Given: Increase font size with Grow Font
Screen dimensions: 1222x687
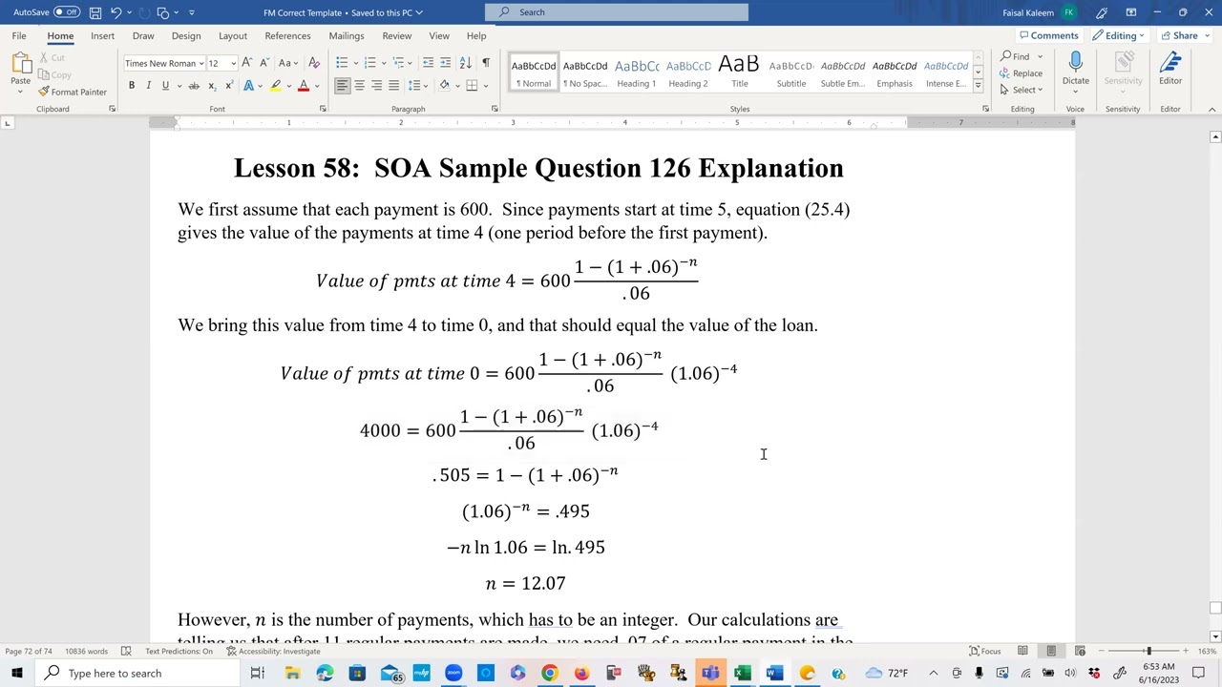Looking at the screenshot, I should pos(247,63).
